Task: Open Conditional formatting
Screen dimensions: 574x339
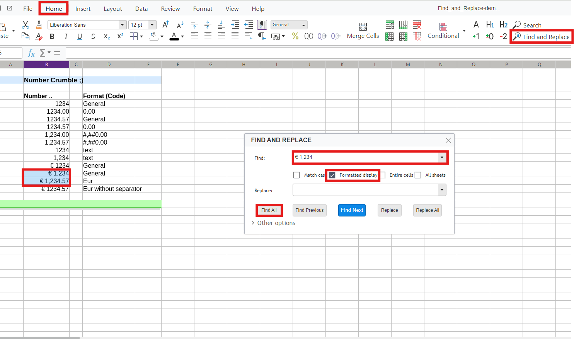Action: pyautogui.click(x=443, y=31)
